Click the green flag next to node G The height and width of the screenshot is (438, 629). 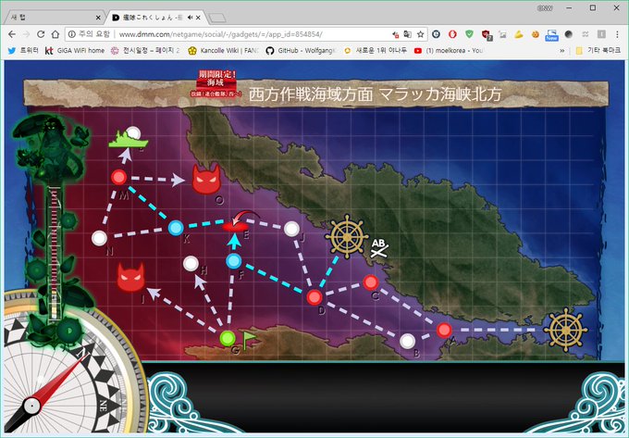click(x=249, y=339)
